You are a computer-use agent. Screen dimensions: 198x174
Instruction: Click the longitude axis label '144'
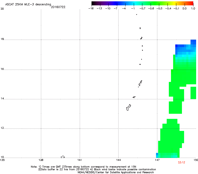click(118, 160)
